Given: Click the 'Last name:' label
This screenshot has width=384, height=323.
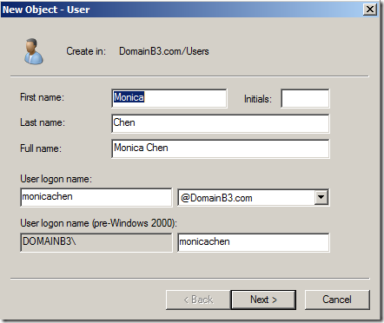Looking at the screenshot, I should coord(43,122).
